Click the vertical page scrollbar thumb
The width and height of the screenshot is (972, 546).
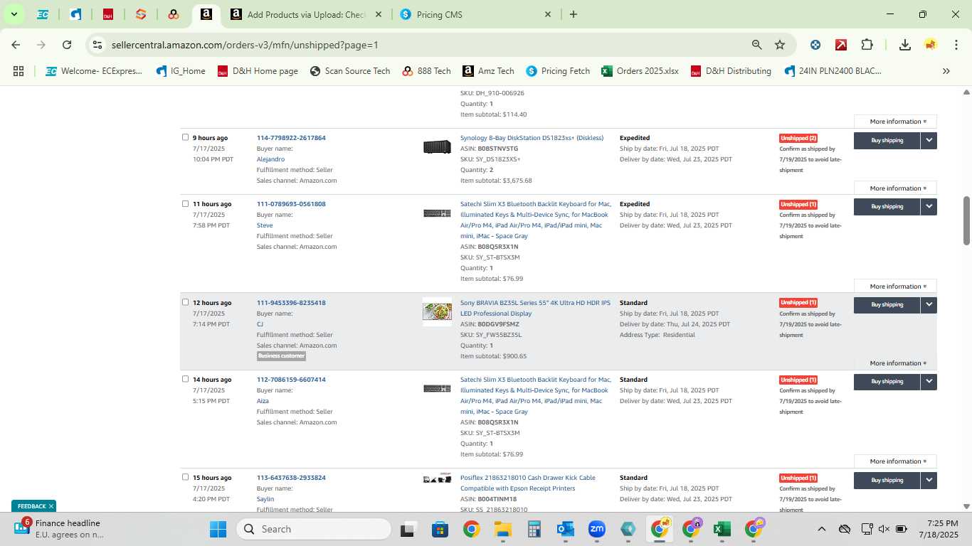tap(966, 221)
